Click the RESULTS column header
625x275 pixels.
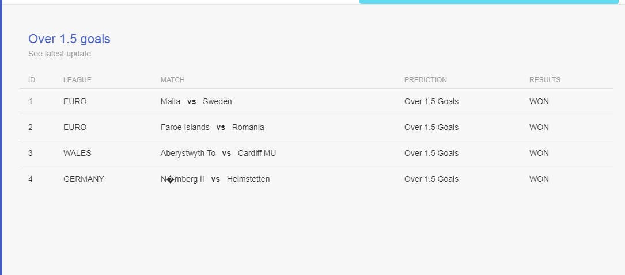[x=545, y=80]
